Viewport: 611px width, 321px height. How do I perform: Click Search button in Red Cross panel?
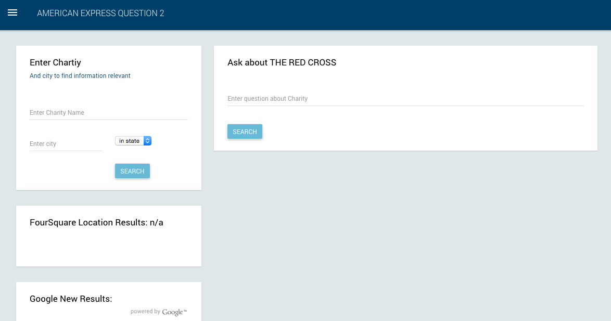pos(245,131)
